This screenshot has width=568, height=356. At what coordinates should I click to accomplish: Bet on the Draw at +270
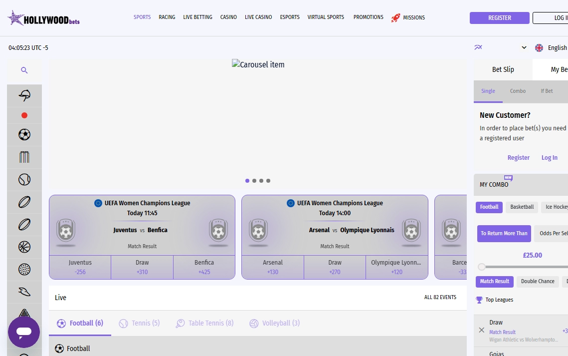(335, 267)
